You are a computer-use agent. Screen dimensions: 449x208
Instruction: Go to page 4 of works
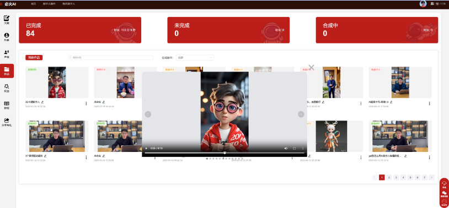tap(403, 177)
